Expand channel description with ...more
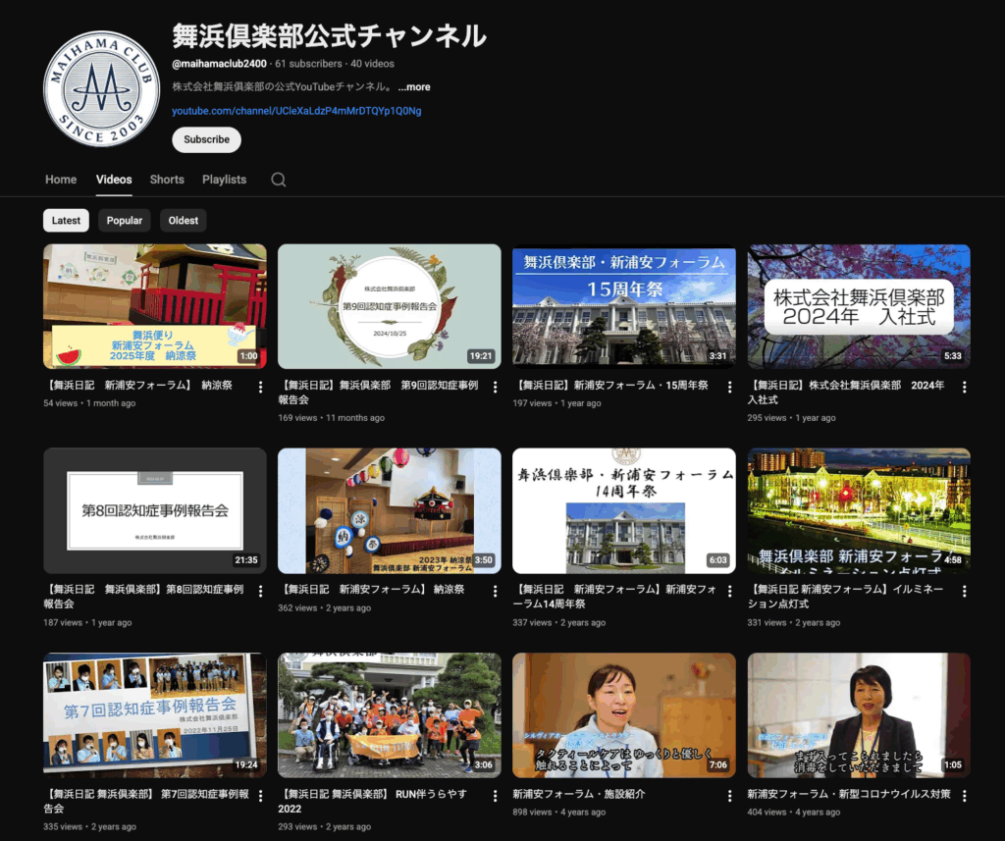1005x841 pixels. [414, 87]
